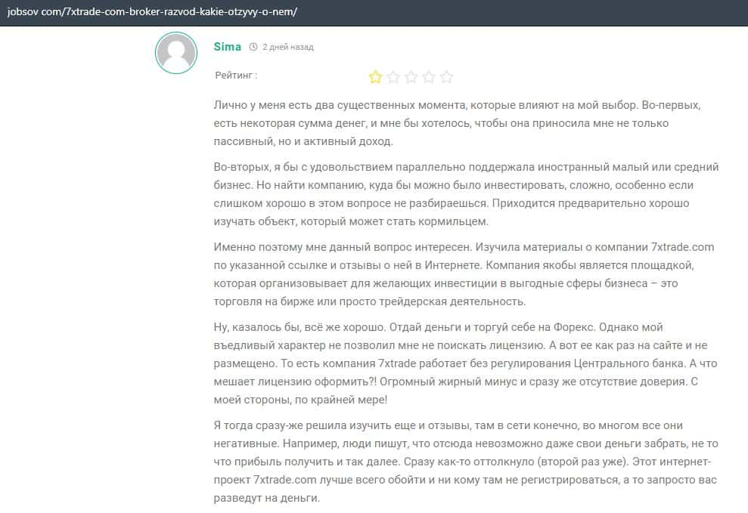The width and height of the screenshot is (748, 513).
Task: Click the paragraph starting "Я тогда сразу-же"
Action: coord(454,462)
